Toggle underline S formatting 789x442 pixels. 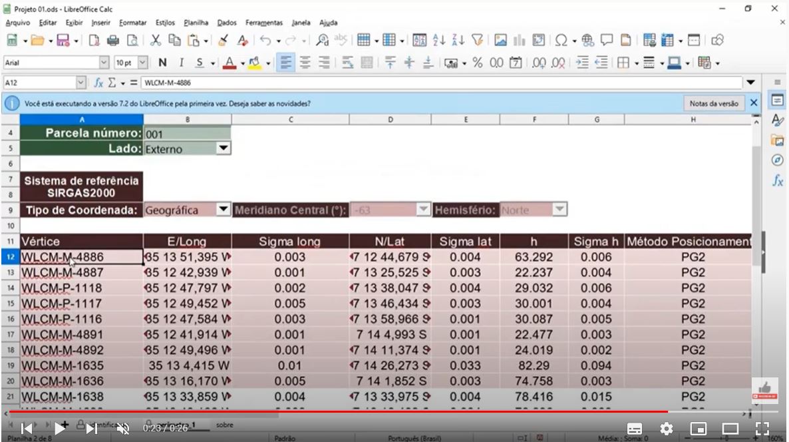click(200, 63)
